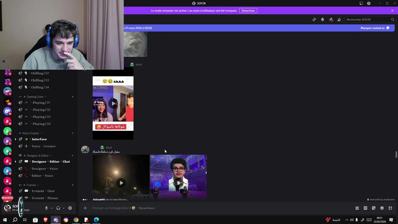Open the inbox icon in title bar
This screenshot has height=224, width=398.
pyautogui.click(x=361, y=3)
